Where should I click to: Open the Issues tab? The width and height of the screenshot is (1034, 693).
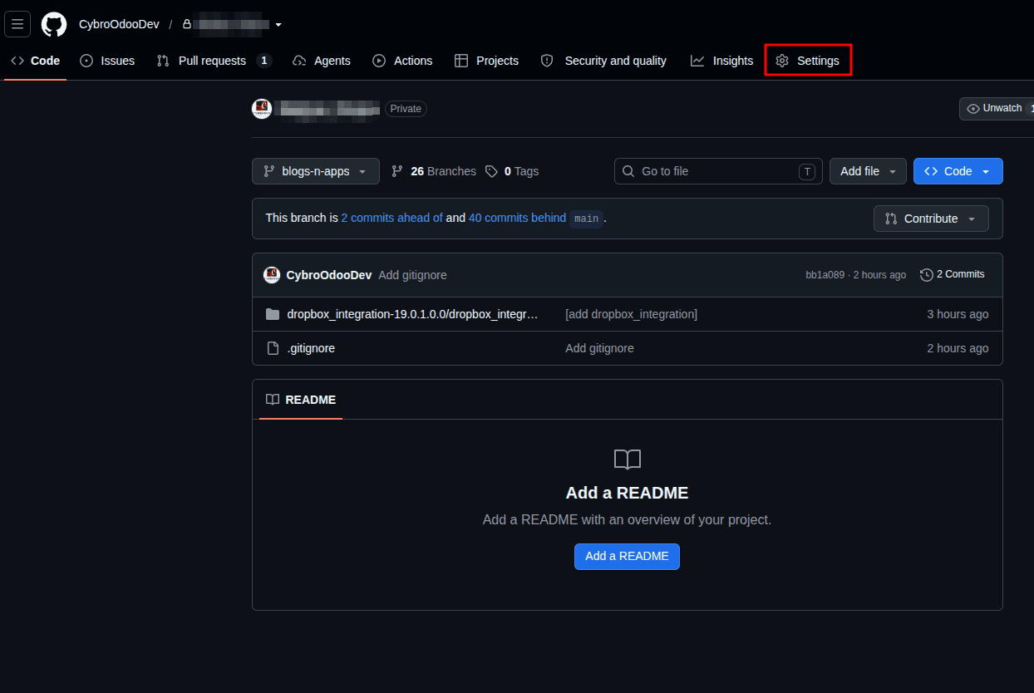[107, 61]
